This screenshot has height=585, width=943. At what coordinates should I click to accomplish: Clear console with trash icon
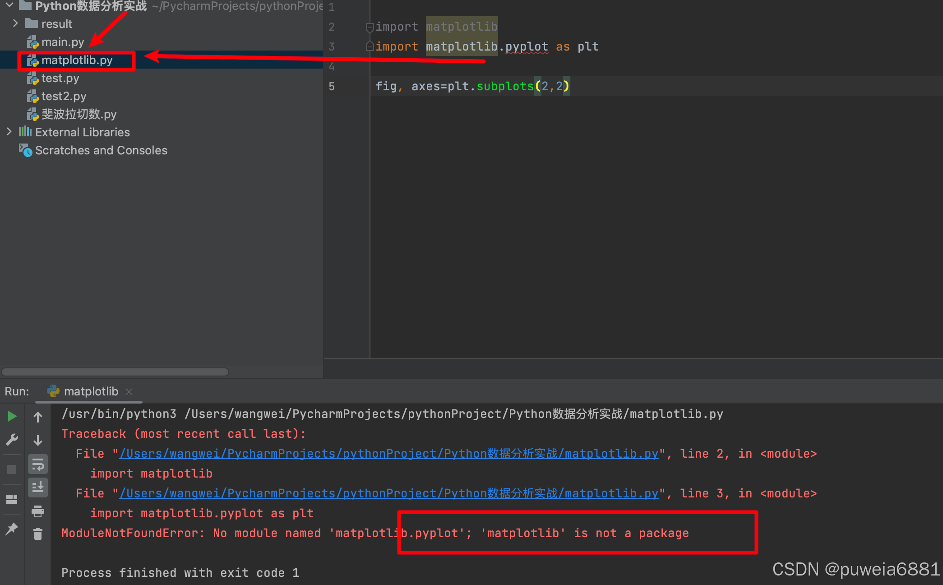(38, 534)
